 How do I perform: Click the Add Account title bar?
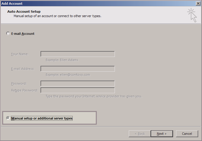coord(89,3)
